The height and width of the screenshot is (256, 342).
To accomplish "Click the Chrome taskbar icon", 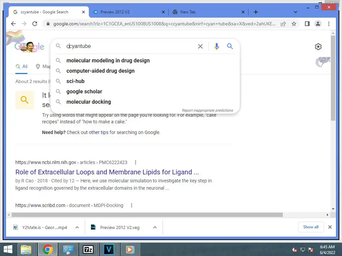I will pos(47,249).
